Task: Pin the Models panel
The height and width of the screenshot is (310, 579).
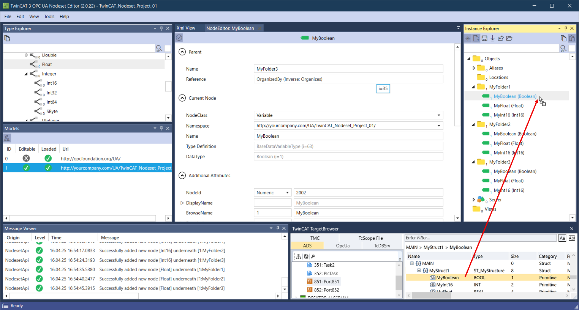Action: pos(161,128)
